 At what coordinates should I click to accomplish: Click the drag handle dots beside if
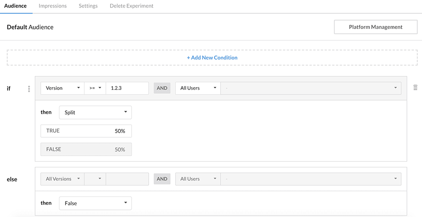tap(29, 89)
